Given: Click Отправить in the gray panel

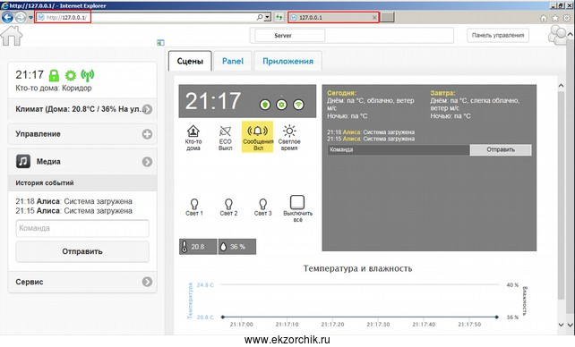Looking at the screenshot, I should 501,149.
